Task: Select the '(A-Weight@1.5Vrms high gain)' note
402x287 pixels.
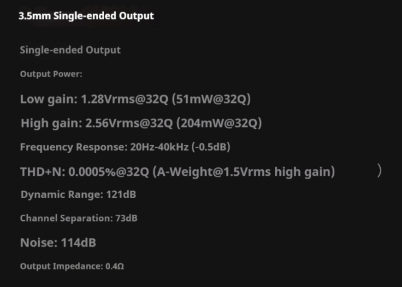Action: pyautogui.click(x=244, y=172)
